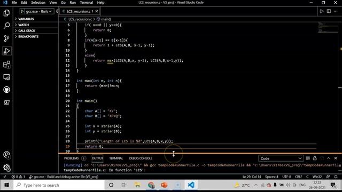342x192 pixels.
Task: Show errors and warnings in status bar
Action: click(x=18, y=177)
